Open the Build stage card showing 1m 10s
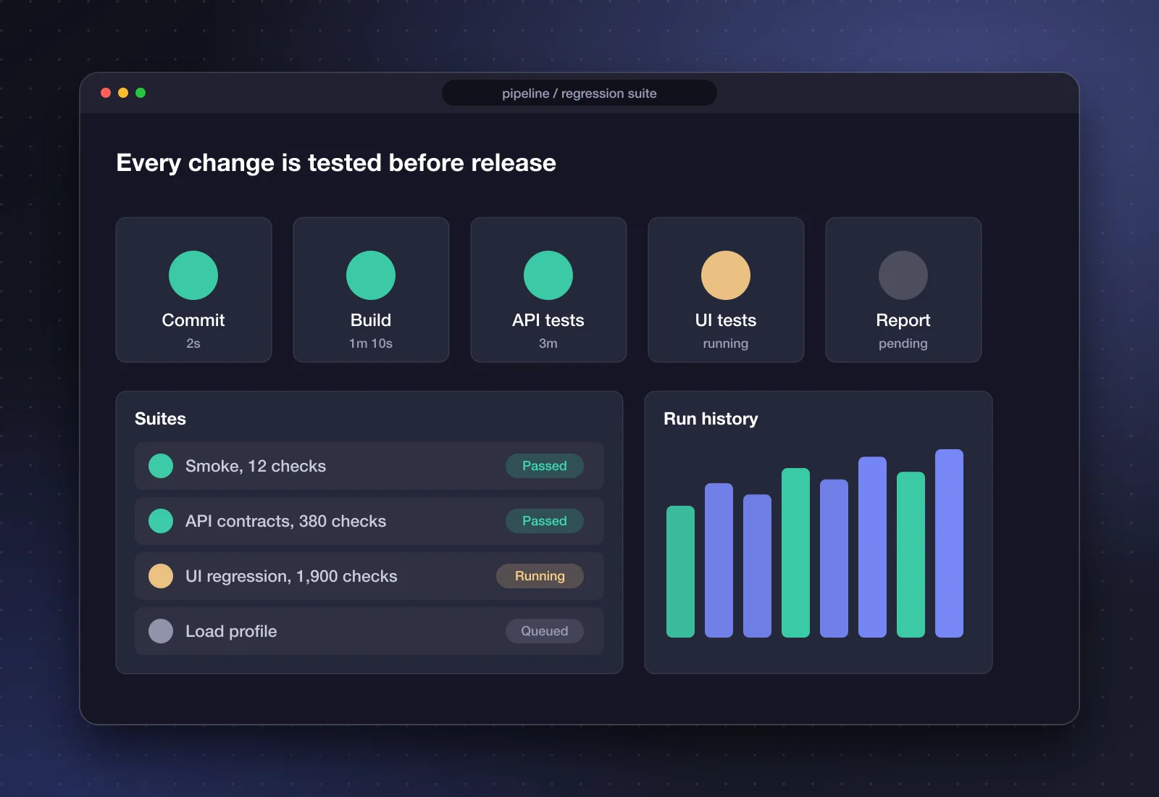 [371, 290]
